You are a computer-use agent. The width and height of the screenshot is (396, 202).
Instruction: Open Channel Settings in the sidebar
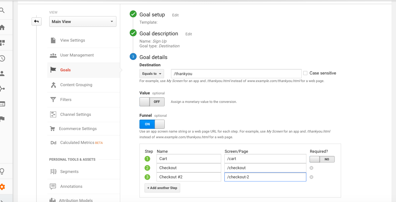click(x=76, y=115)
